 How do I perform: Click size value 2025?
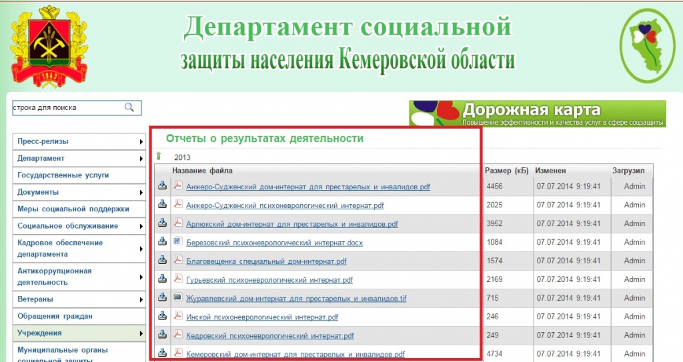click(x=494, y=205)
